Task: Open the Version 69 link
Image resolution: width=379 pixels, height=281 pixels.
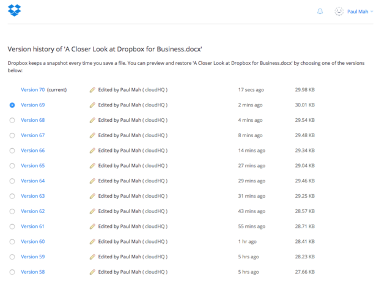Action: coord(32,105)
